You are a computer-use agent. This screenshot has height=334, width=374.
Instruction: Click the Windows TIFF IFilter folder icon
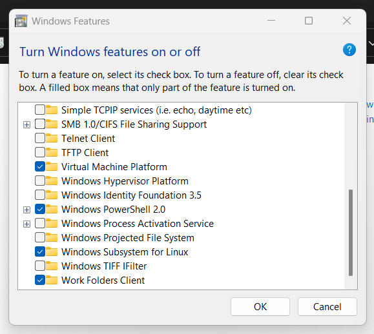pos(52,266)
